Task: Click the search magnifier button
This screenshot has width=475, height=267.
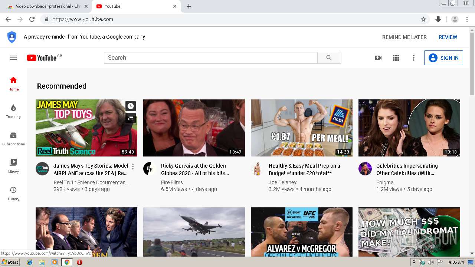Action: pyautogui.click(x=329, y=58)
